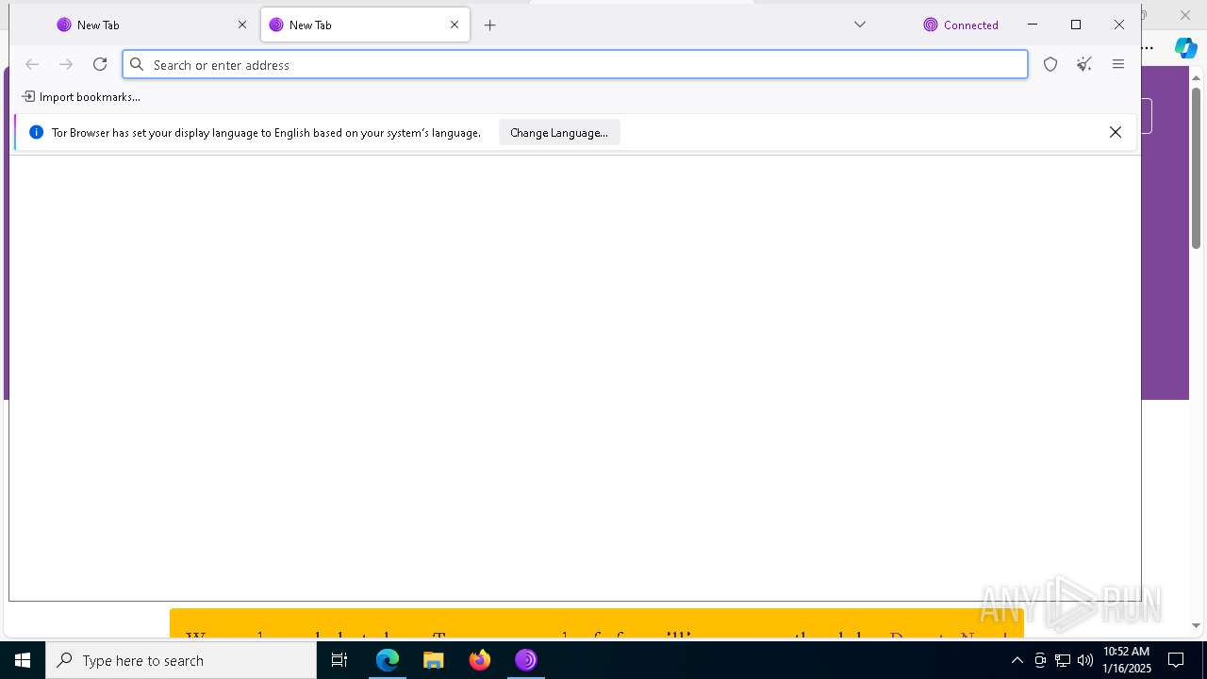Click the taskbar search box
This screenshot has height=679, width=1207.
point(181,660)
